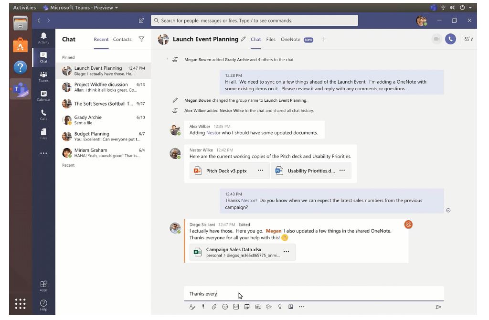Open Files manager from dock
The image size is (489, 320).
(x=20, y=23)
